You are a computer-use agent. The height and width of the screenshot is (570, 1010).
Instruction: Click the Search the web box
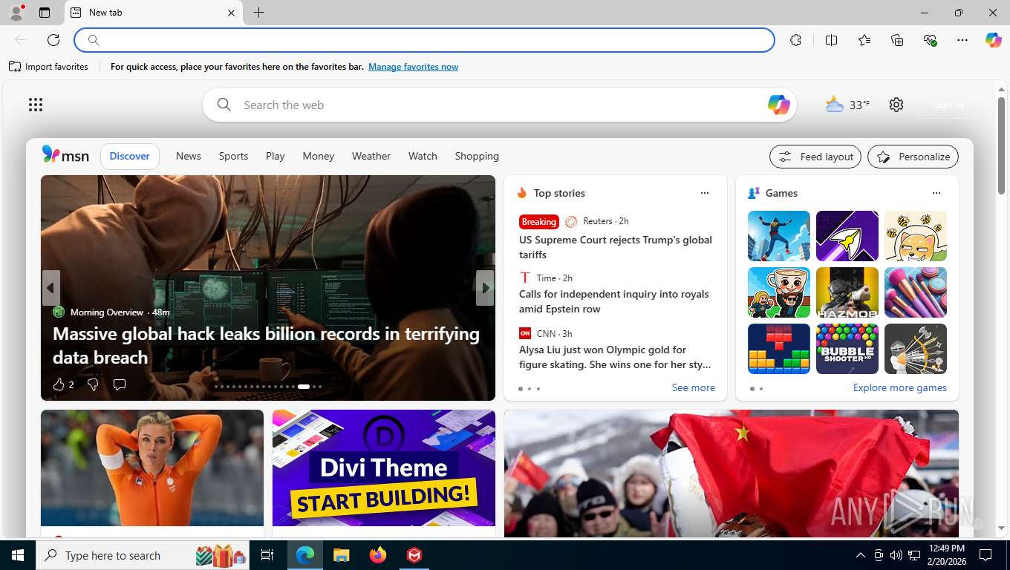499,105
